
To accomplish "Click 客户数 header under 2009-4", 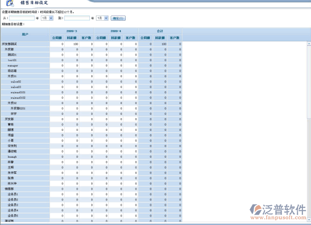I will click(x=130, y=38).
